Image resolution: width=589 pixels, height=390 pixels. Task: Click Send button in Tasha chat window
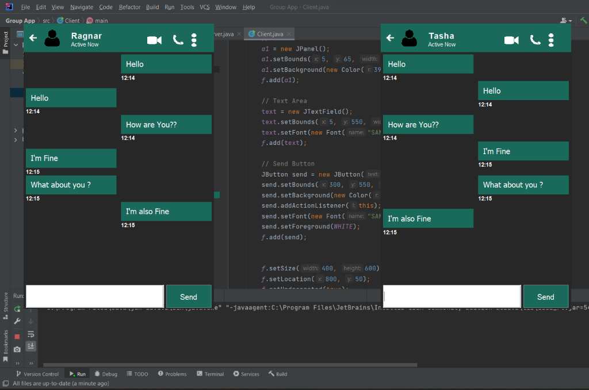click(546, 297)
